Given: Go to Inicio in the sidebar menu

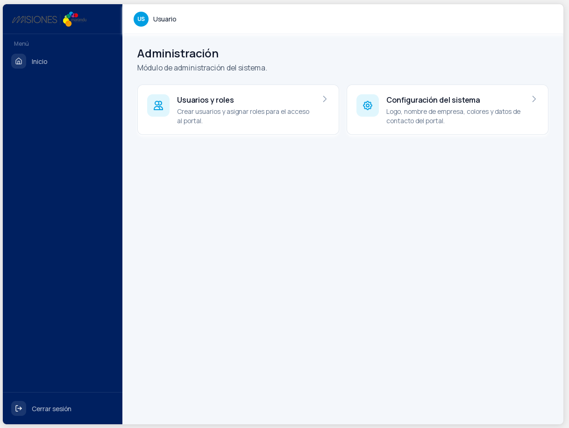Looking at the screenshot, I should click(x=63, y=61).
